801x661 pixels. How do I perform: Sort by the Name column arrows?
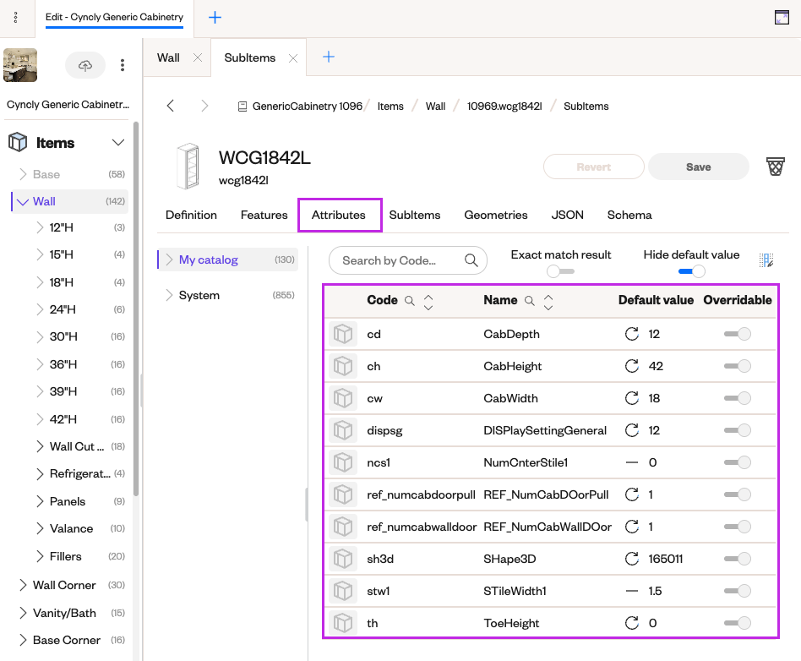pos(548,302)
